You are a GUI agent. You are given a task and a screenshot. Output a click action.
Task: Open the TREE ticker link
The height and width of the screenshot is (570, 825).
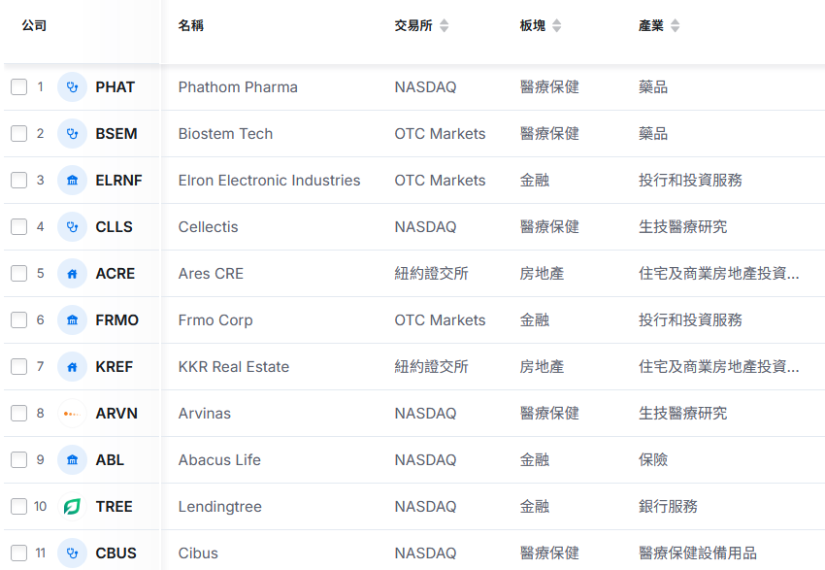(x=115, y=507)
